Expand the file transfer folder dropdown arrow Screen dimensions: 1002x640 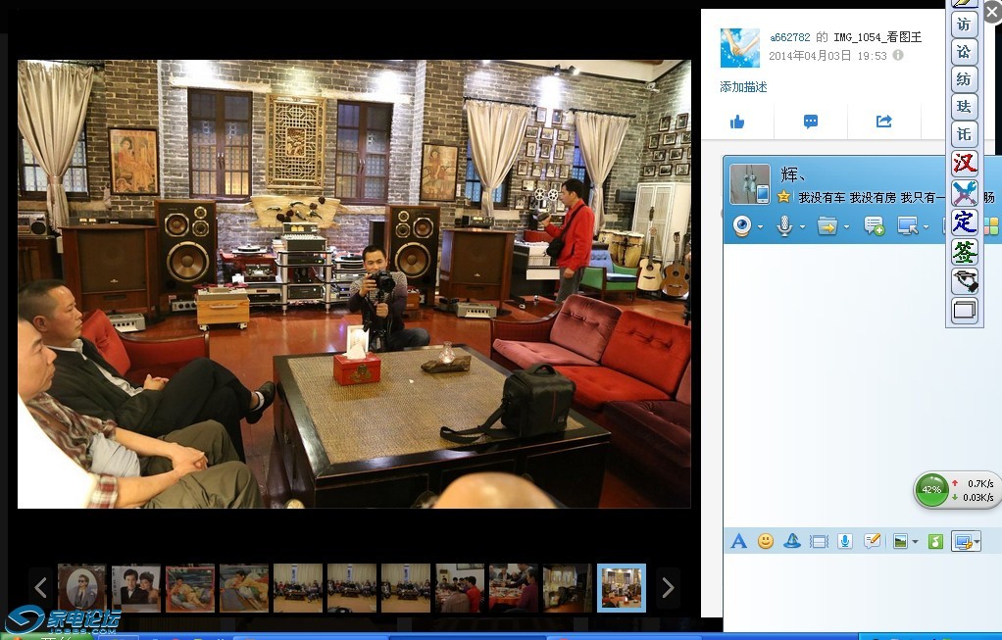(x=845, y=227)
